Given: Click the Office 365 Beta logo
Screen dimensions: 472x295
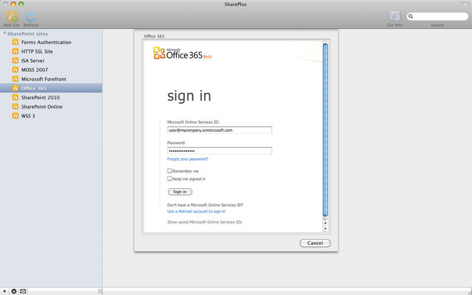Looking at the screenshot, I should point(182,53).
